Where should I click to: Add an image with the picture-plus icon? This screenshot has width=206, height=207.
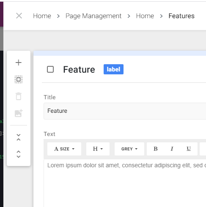point(19,113)
